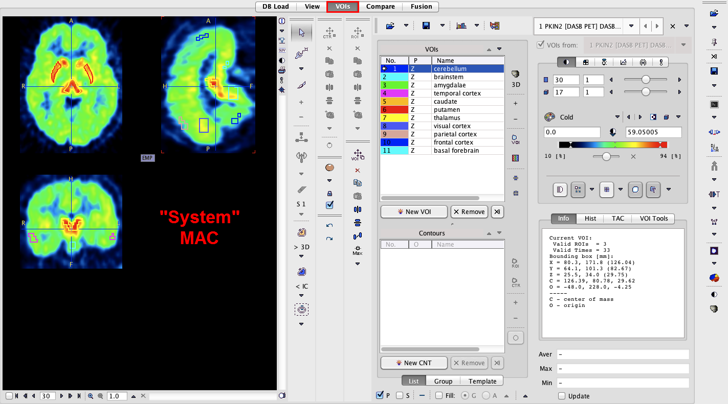Select the arrow pointer tool
This screenshot has height=404, width=728.
pyautogui.click(x=301, y=33)
